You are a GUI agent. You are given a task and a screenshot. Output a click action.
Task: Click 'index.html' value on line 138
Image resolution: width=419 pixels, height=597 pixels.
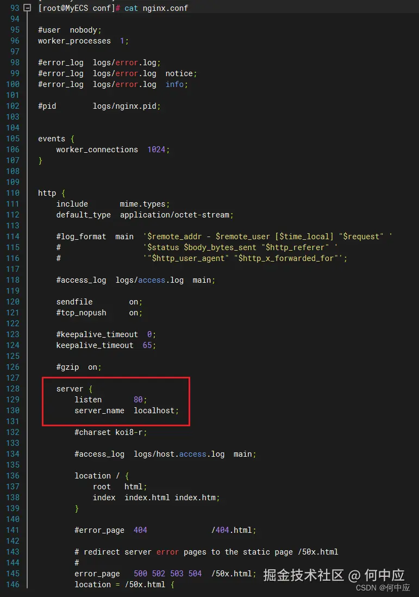click(147, 498)
